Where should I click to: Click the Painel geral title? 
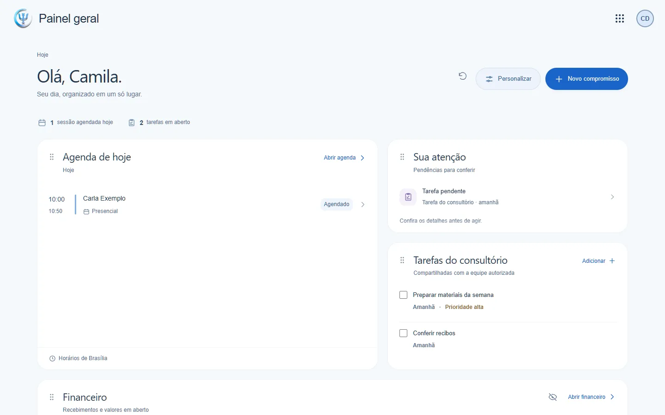[69, 18]
